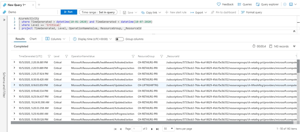Switch to the Chart tab

(33, 39)
